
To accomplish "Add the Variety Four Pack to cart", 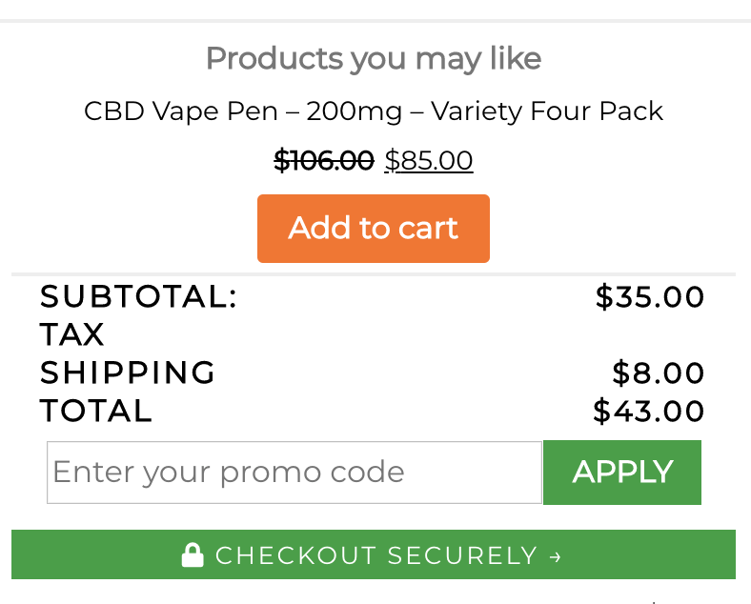I will pyautogui.click(x=374, y=229).
